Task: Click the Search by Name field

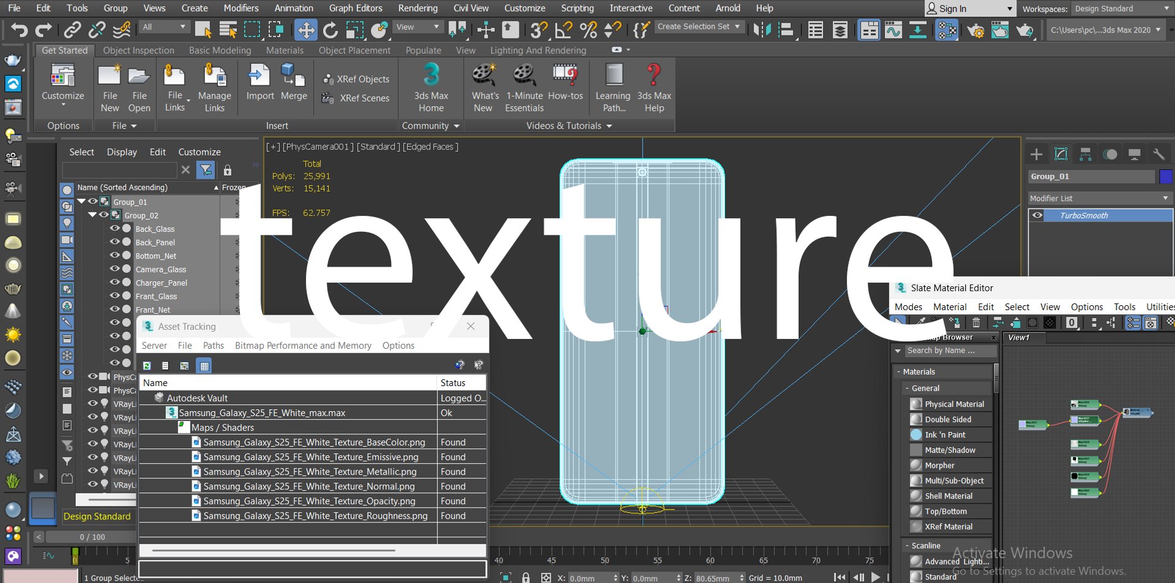Action: [x=950, y=351]
